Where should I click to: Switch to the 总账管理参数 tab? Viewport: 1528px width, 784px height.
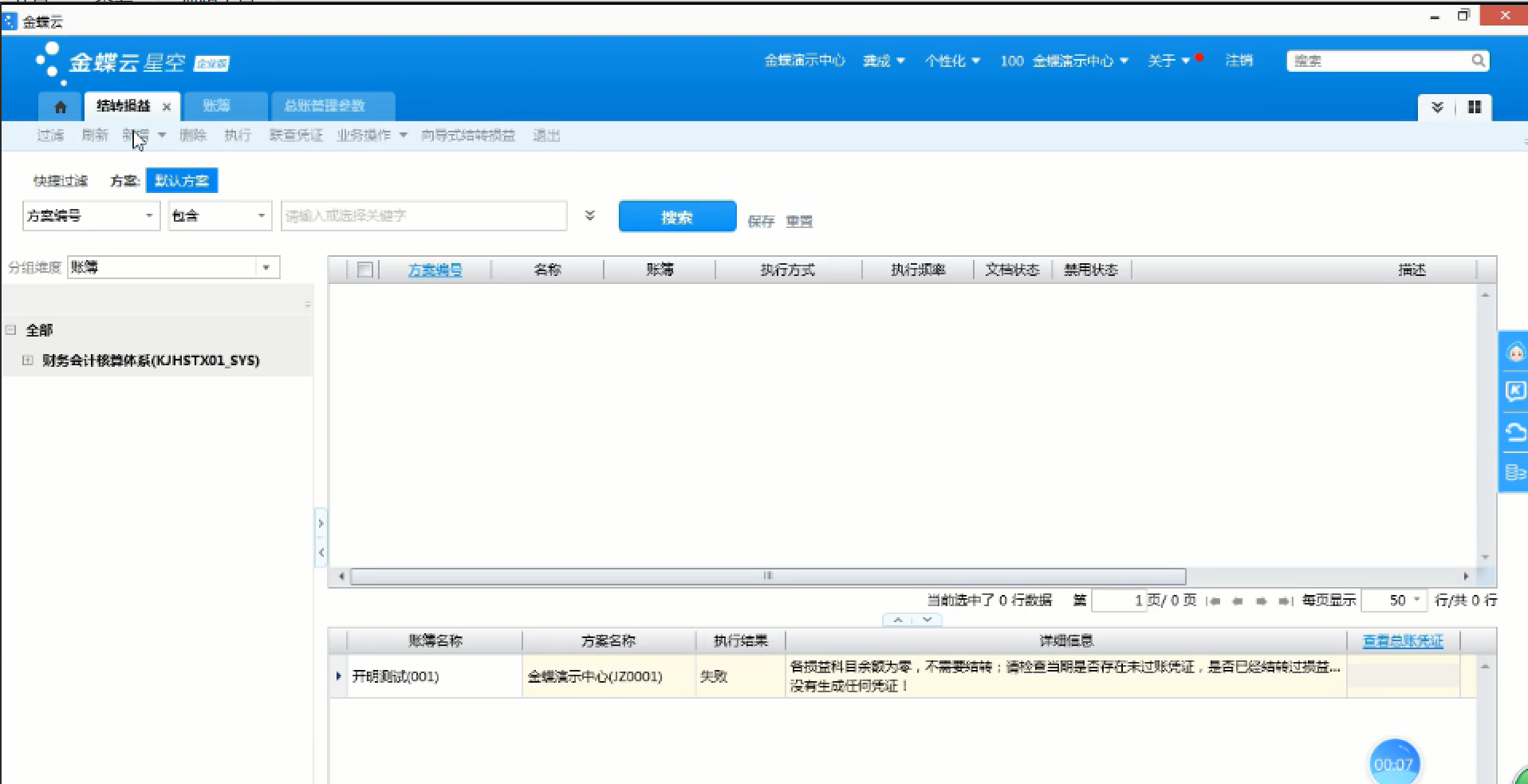pyautogui.click(x=325, y=106)
